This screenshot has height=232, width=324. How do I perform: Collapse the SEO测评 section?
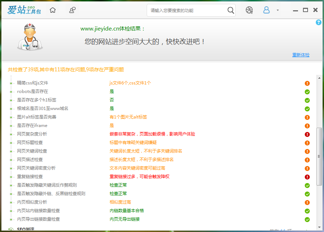(11, 230)
